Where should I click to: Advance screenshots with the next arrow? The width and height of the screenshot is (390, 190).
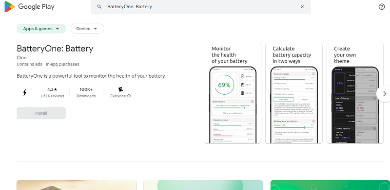coord(385,93)
